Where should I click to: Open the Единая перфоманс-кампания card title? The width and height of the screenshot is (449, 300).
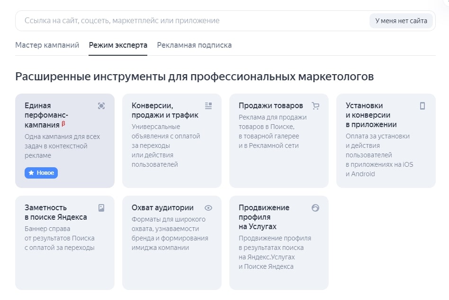pyautogui.click(x=46, y=115)
